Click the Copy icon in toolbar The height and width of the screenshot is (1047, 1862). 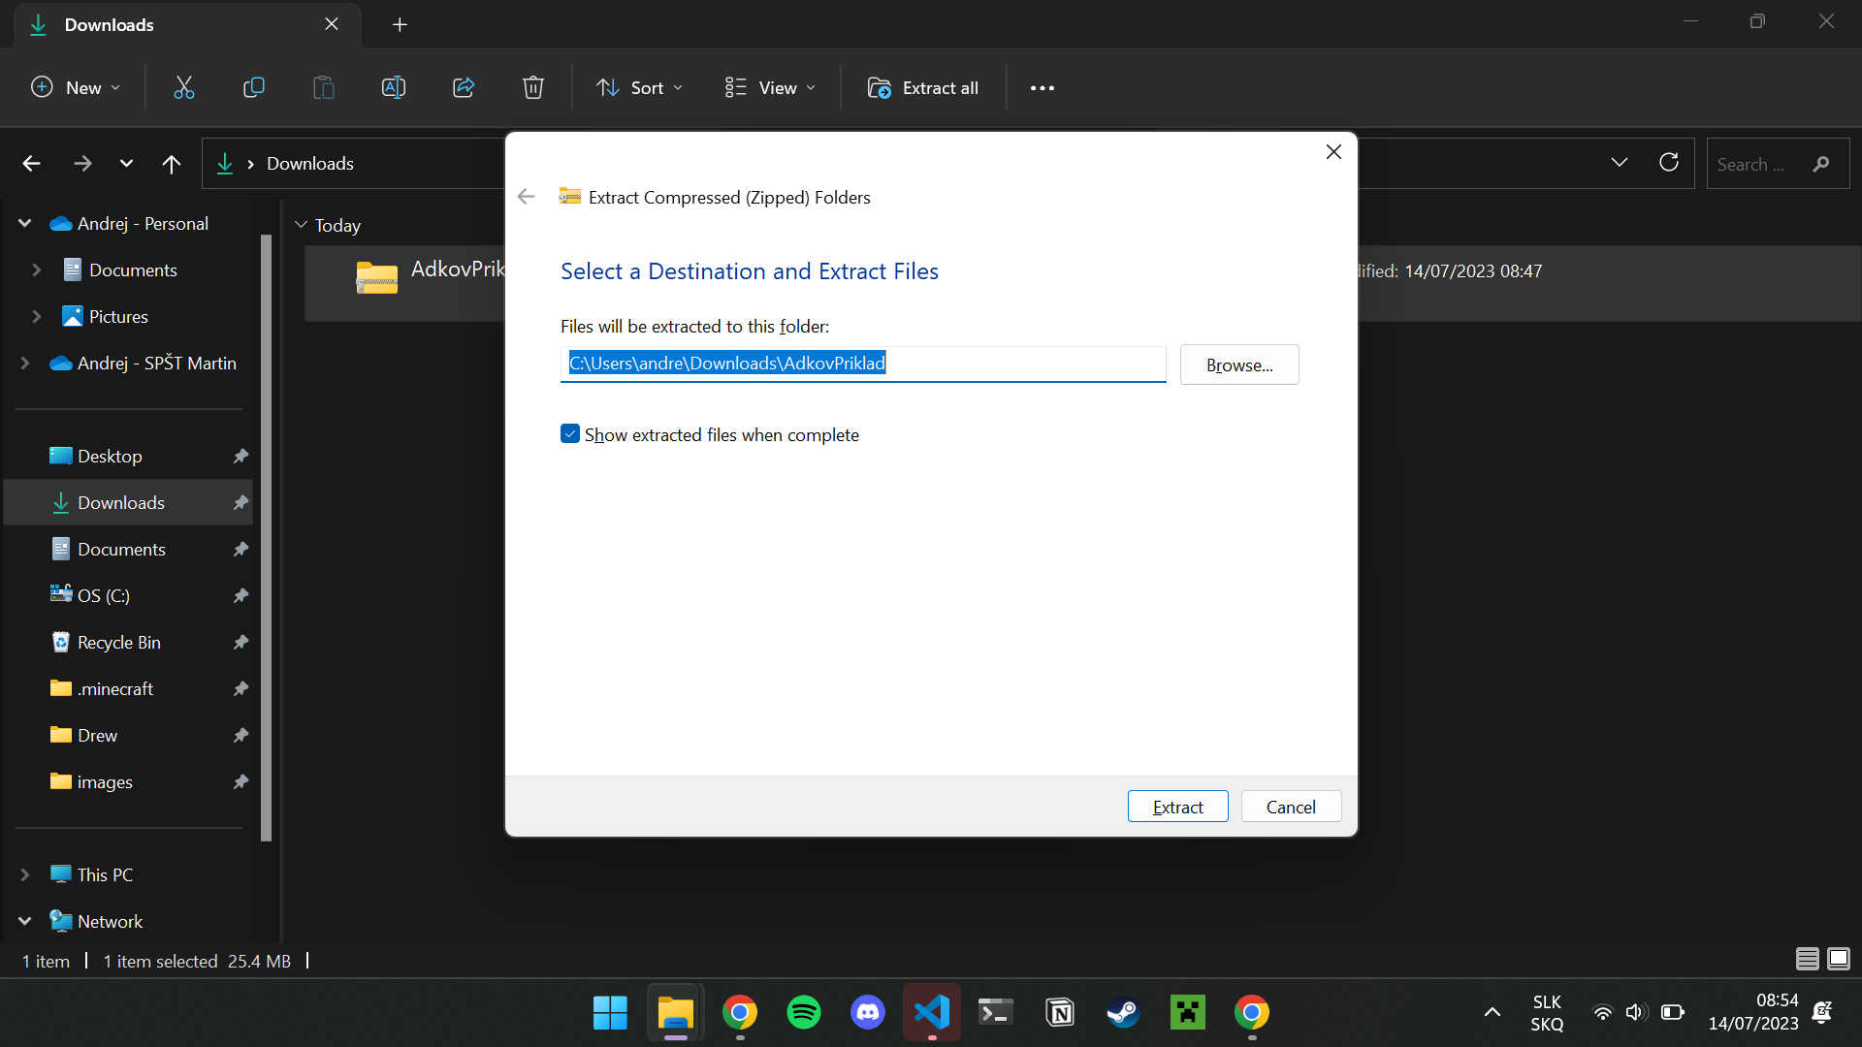tap(254, 88)
